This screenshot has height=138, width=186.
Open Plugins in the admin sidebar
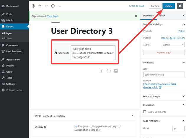point(10,66)
